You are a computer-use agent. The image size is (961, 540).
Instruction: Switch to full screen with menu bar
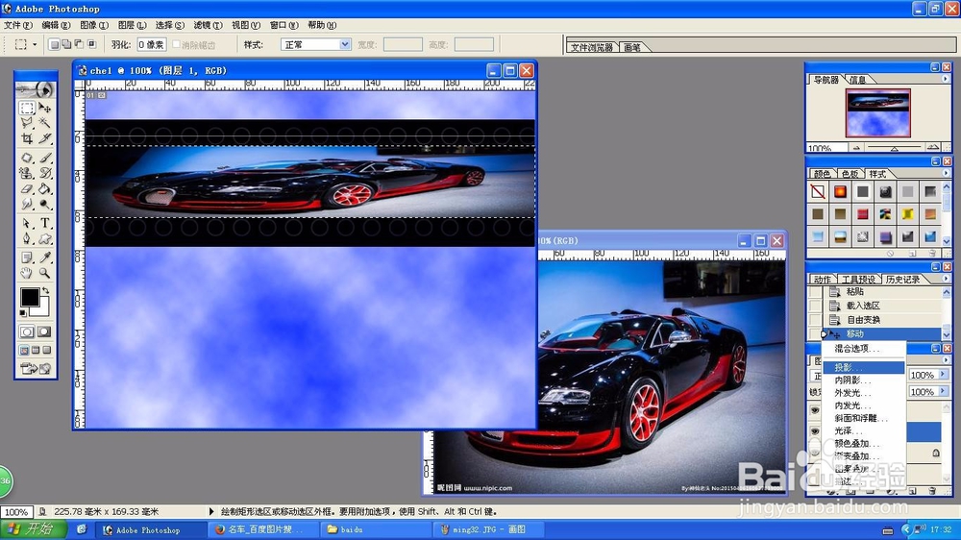click(x=36, y=350)
